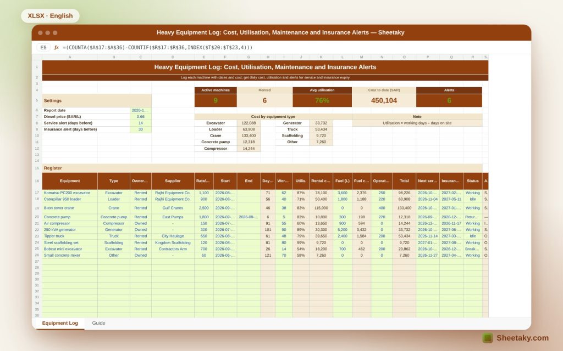The height and width of the screenshot is (351, 563).
Task: Click the Fuel (L) column header
Action: 342,181
